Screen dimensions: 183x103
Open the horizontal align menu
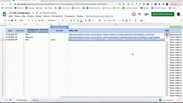pyautogui.click(x=100, y=21)
